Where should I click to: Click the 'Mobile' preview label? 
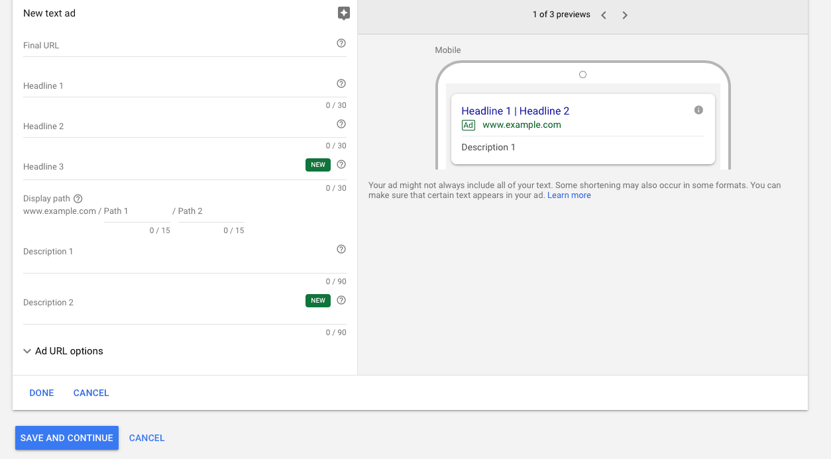448,50
